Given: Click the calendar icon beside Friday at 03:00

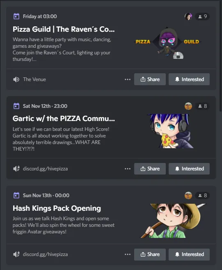Looking at the screenshot, I should pos(16,16).
